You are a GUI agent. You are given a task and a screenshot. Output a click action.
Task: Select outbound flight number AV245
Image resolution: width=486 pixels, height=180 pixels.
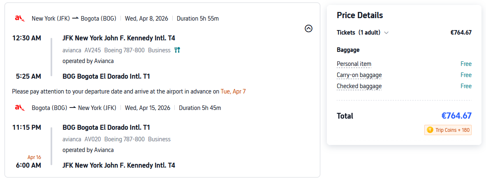click(x=93, y=50)
